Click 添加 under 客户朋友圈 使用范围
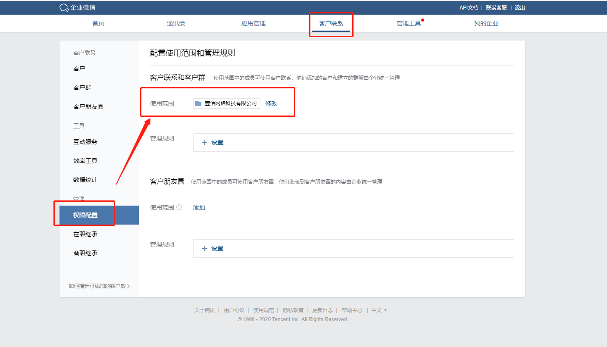The image size is (607, 347). tap(199, 207)
